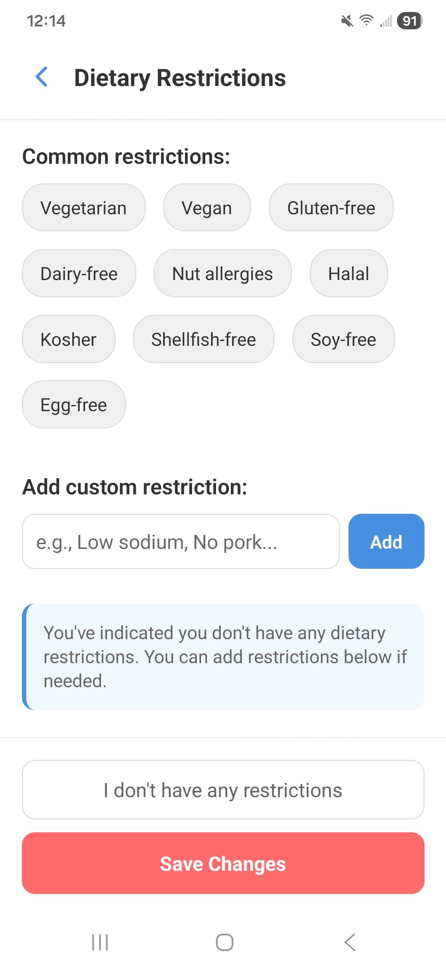
Task: Tap the Android back navigation arrow
Action: tap(349, 942)
